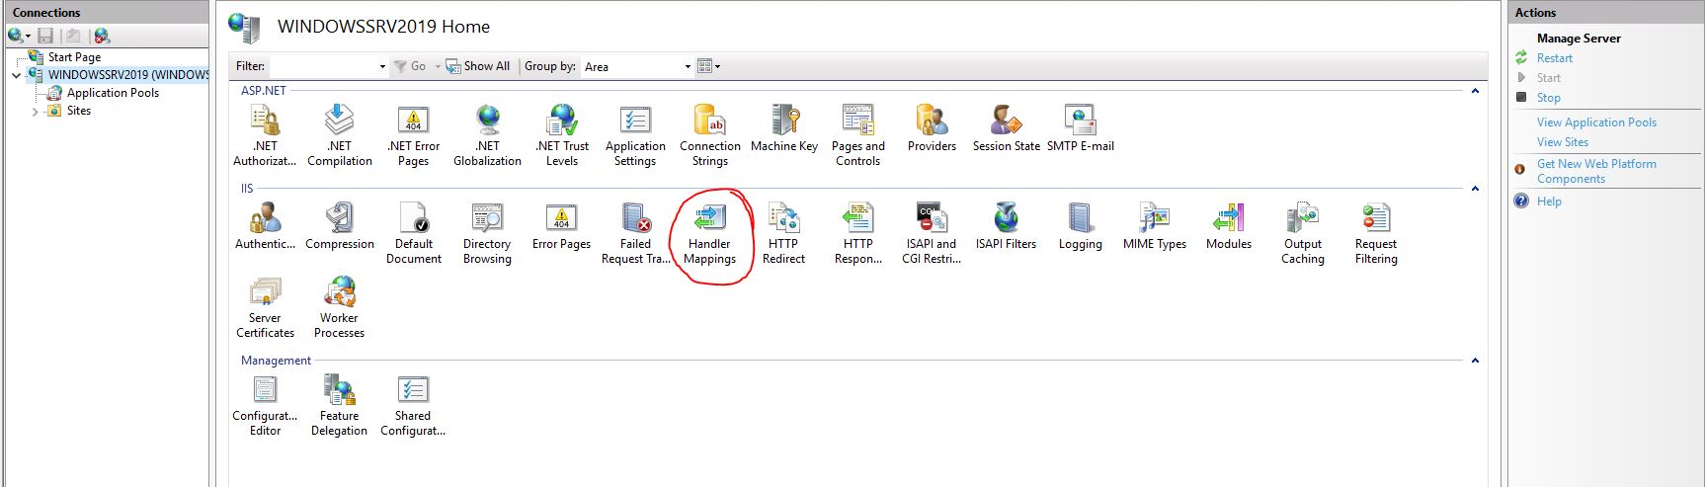Open Handler Mappings feature

(x=709, y=233)
